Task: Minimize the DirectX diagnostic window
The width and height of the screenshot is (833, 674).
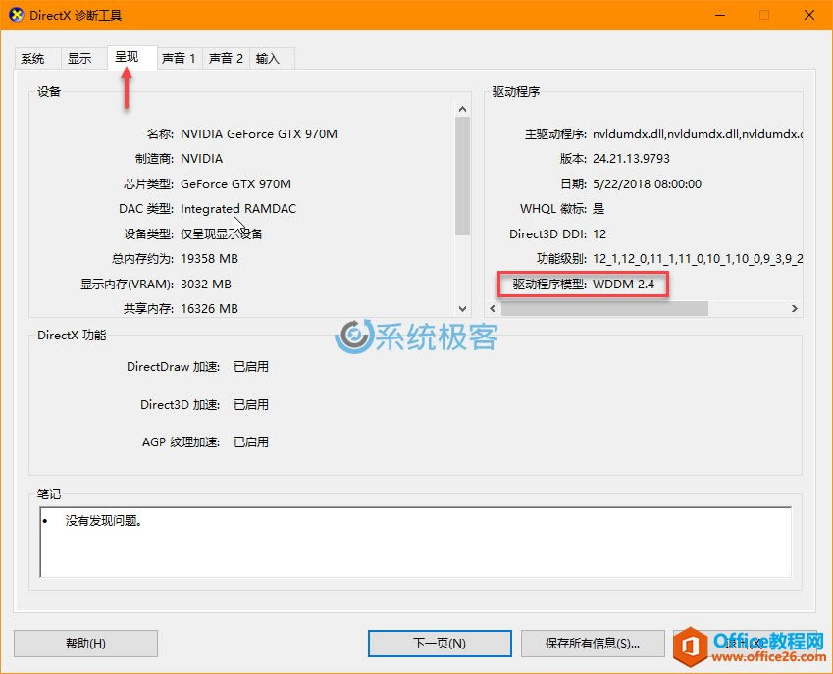Action: pyautogui.click(x=720, y=15)
